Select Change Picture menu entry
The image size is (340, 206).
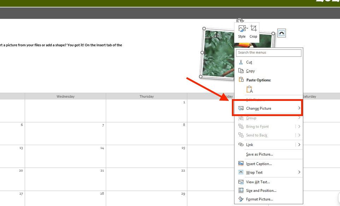269,108
